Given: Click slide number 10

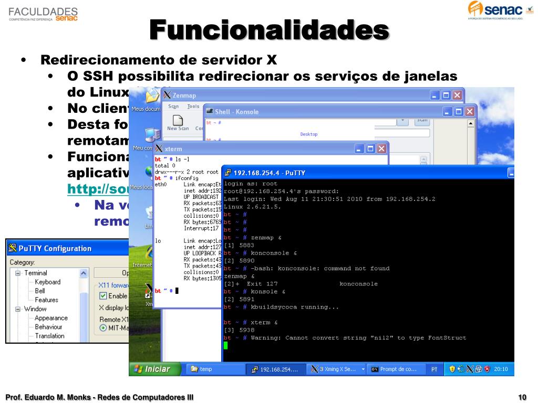Looking at the screenshot, I should (x=522, y=397).
